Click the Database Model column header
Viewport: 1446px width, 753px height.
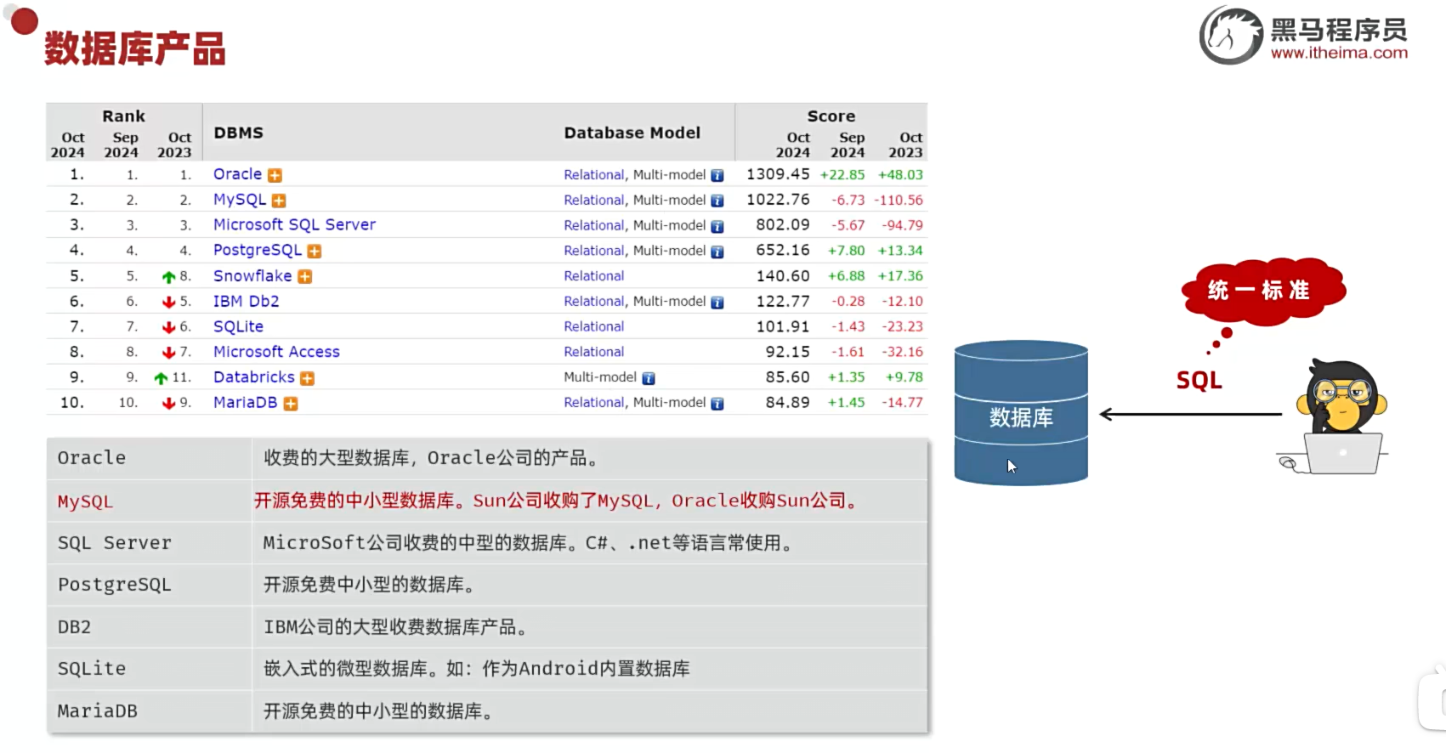click(632, 133)
